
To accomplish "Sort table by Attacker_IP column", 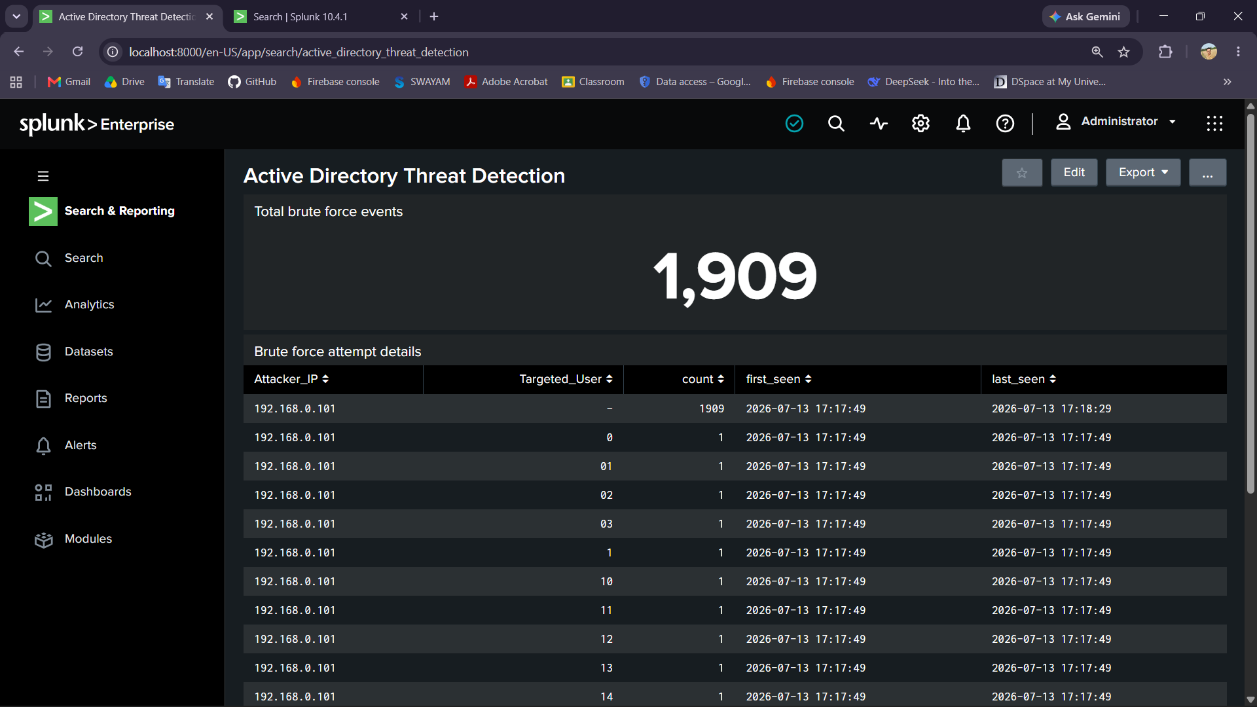I will coord(291,379).
